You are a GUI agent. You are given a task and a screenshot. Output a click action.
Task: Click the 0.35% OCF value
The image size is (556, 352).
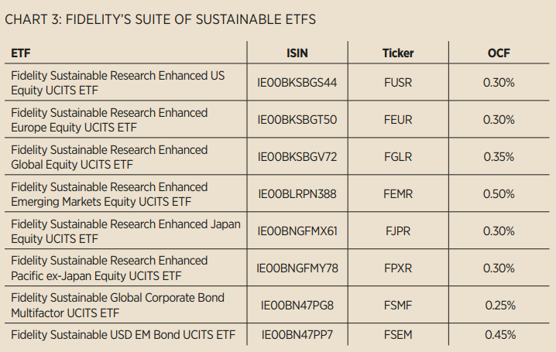(x=499, y=157)
